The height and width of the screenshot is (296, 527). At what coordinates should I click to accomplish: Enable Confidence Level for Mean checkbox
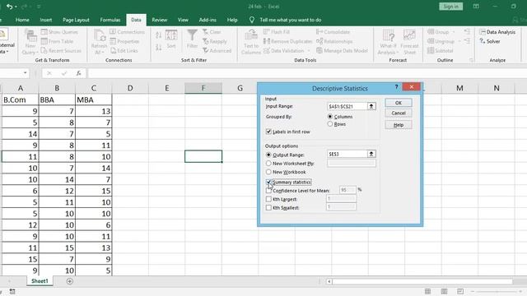point(268,191)
